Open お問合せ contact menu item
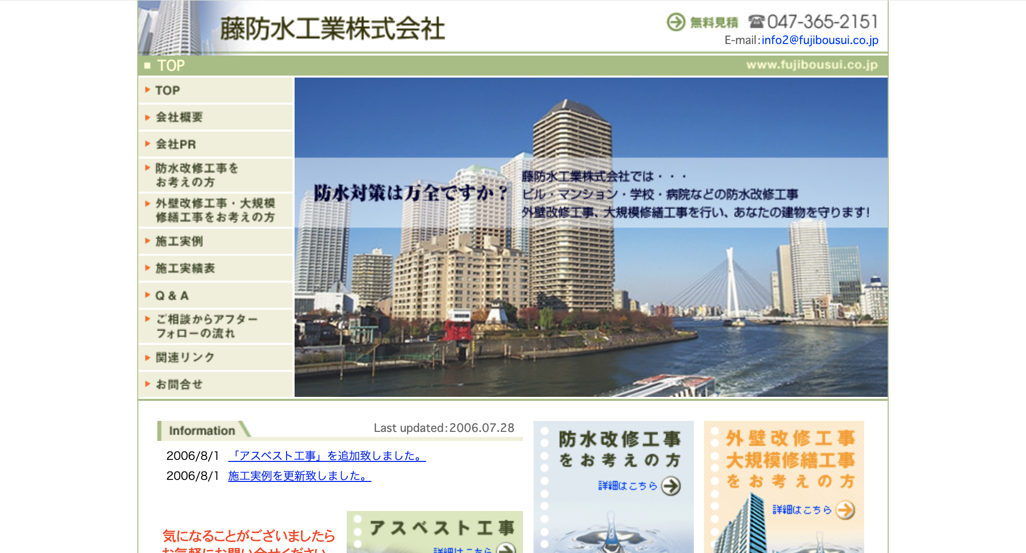The image size is (1026, 553). click(x=179, y=384)
